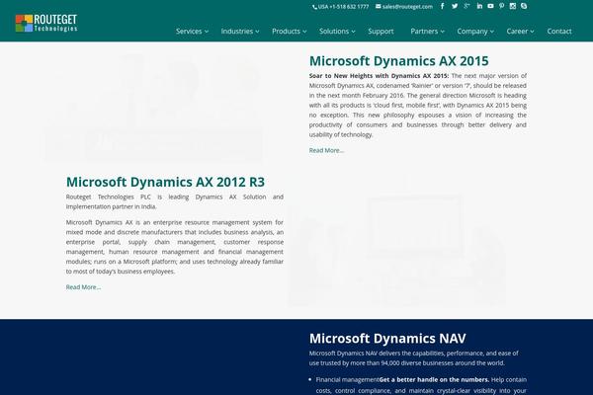Click the bold text 'Soar to New Heights with Dynamics AX 2015:'
The width and height of the screenshot is (593, 395).
pyautogui.click(x=379, y=76)
